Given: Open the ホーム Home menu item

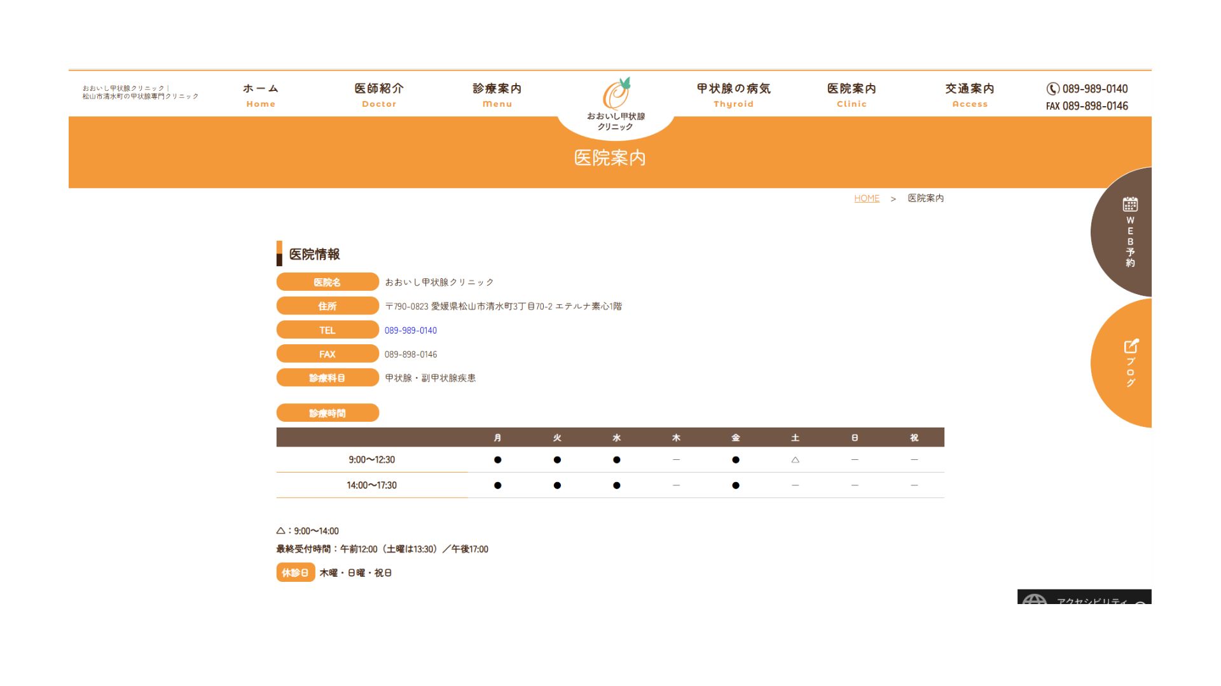Looking at the screenshot, I should 261,95.
